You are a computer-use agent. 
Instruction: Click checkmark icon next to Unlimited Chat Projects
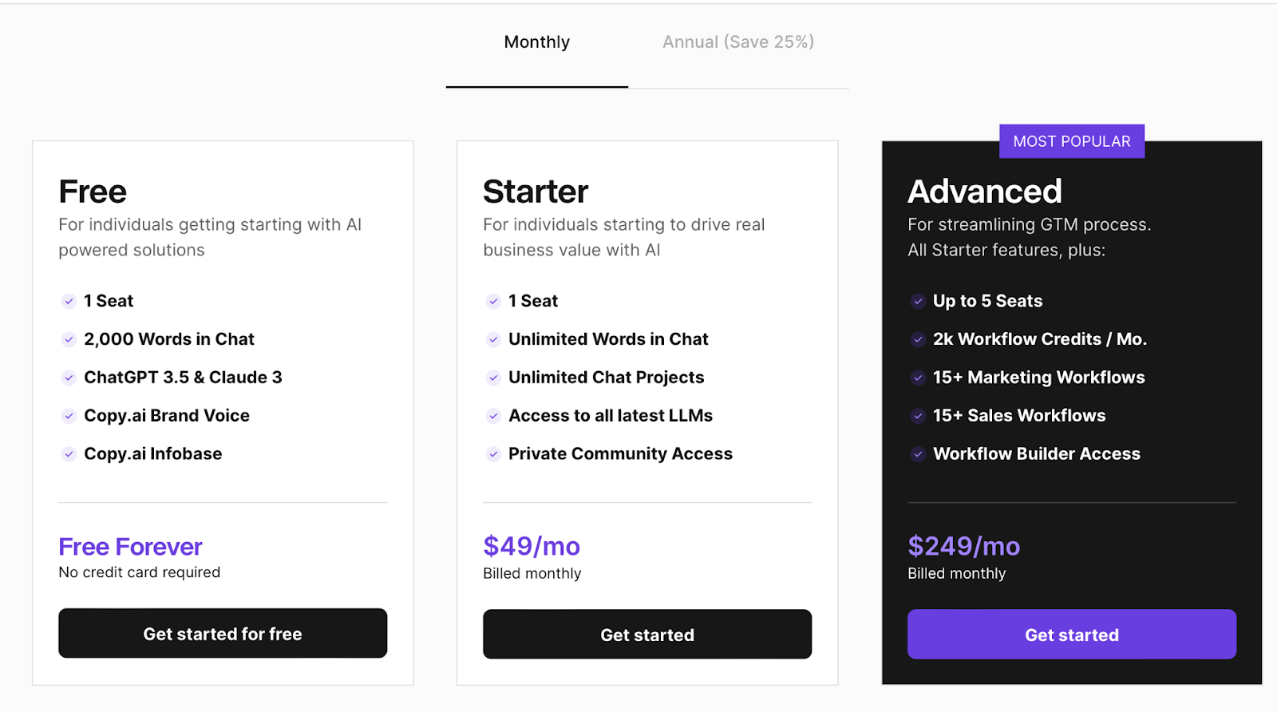tap(493, 378)
